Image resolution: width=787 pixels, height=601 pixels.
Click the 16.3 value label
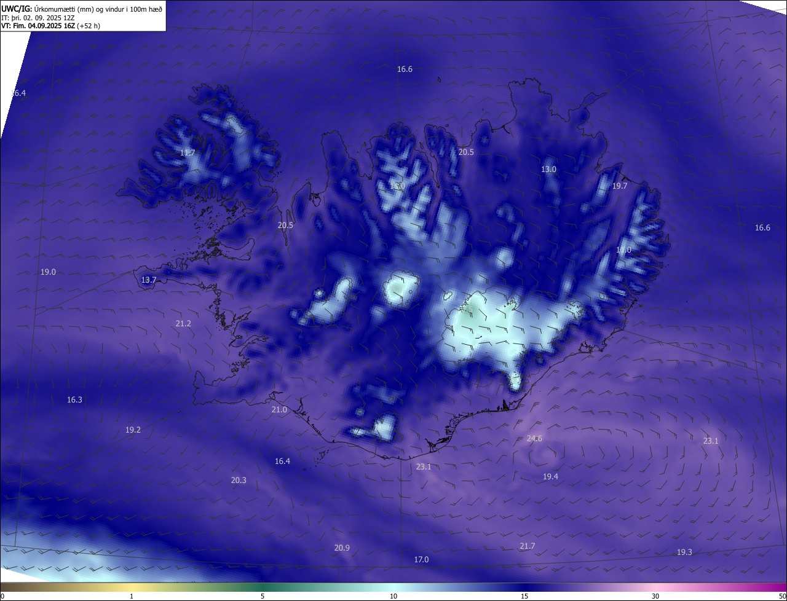click(x=74, y=400)
